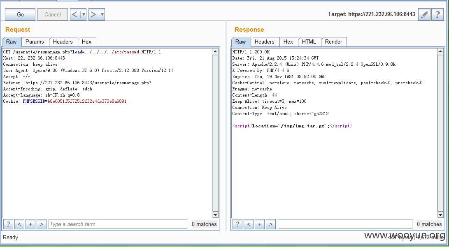
Task: Click the Server Apache/2.2.4 header line
Action: 314,65
